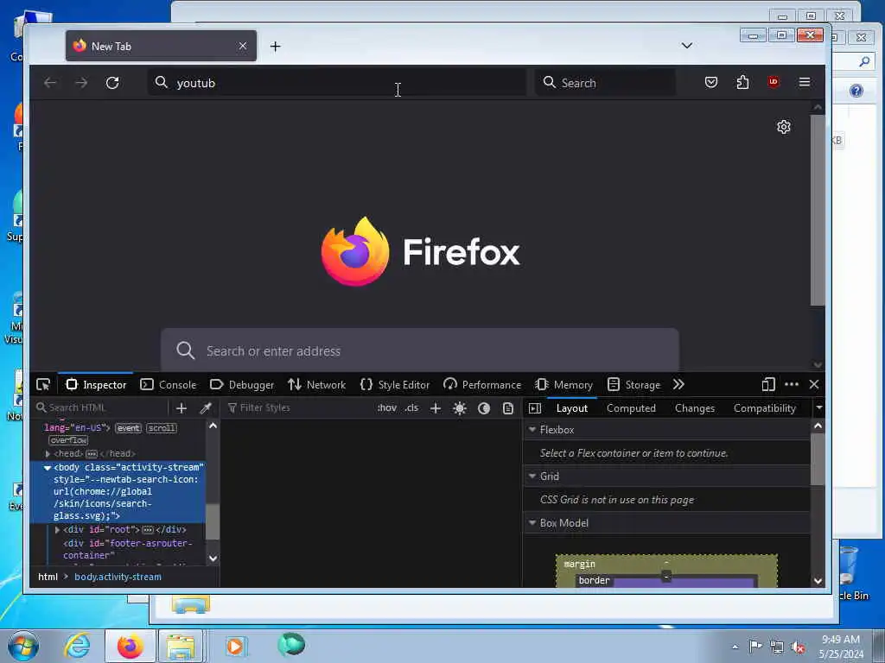Click the address bar containing youtub
Screen dimensions: 885x663
(x=337, y=83)
